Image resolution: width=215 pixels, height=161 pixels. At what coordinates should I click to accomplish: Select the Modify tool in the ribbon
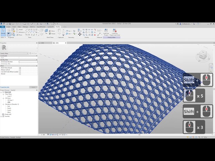click(3, 32)
